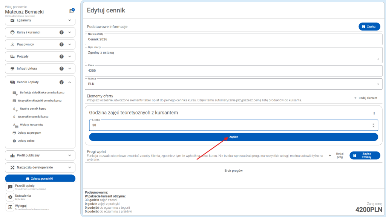Go to Opłaty online

pyautogui.click(x=26, y=141)
